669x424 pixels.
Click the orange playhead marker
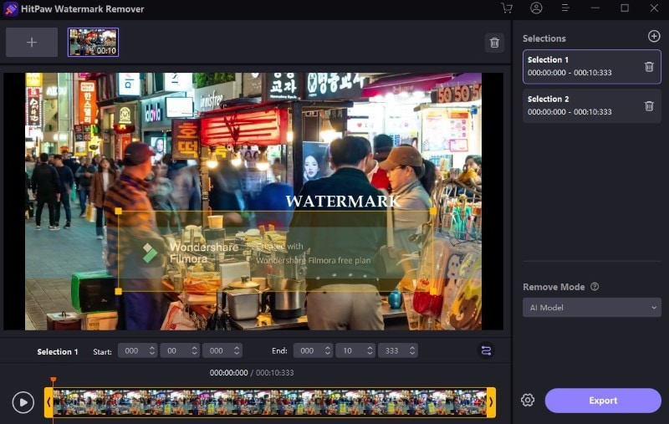pos(54,379)
